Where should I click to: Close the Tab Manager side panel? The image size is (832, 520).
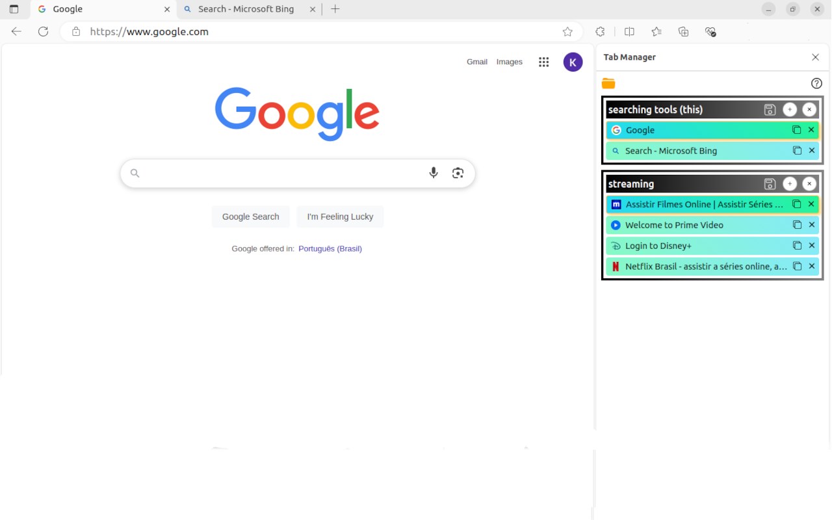pyautogui.click(x=816, y=57)
